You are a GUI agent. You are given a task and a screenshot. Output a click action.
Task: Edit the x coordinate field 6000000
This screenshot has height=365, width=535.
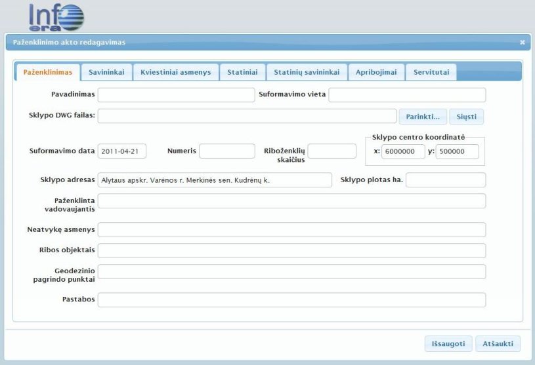click(403, 151)
